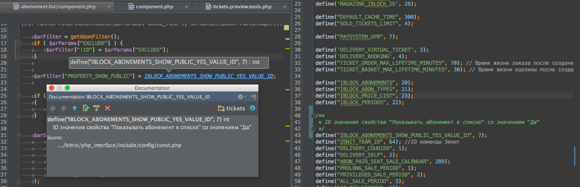The height and width of the screenshot is (187, 580).
Task: Click the Edit Source pencil icon
Action: (86, 108)
